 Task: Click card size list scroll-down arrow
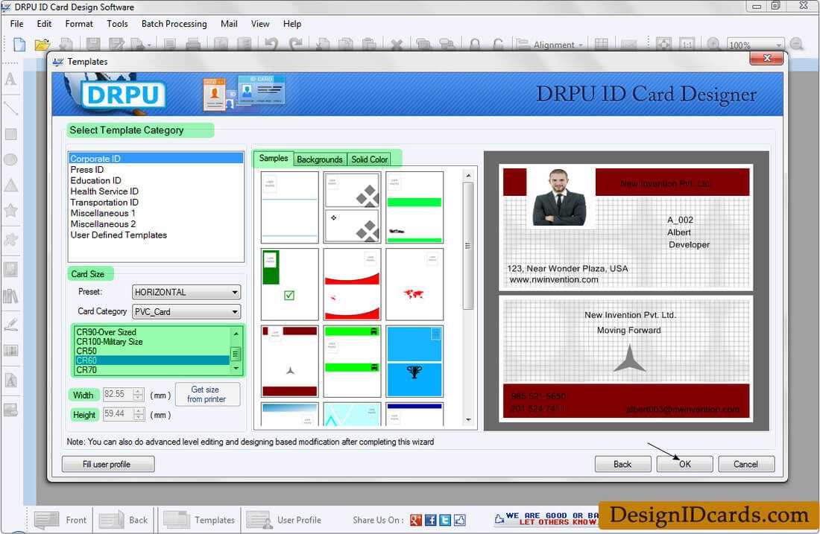coord(236,369)
